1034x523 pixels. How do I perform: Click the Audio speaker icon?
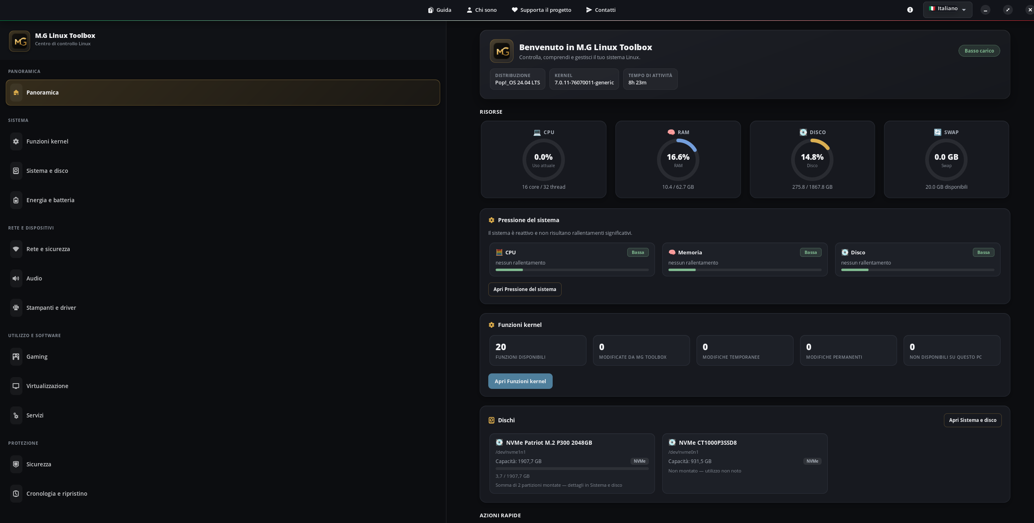click(16, 278)
